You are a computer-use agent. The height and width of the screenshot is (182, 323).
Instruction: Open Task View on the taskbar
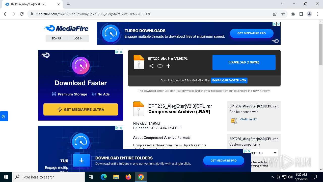(x=91, y=177)
